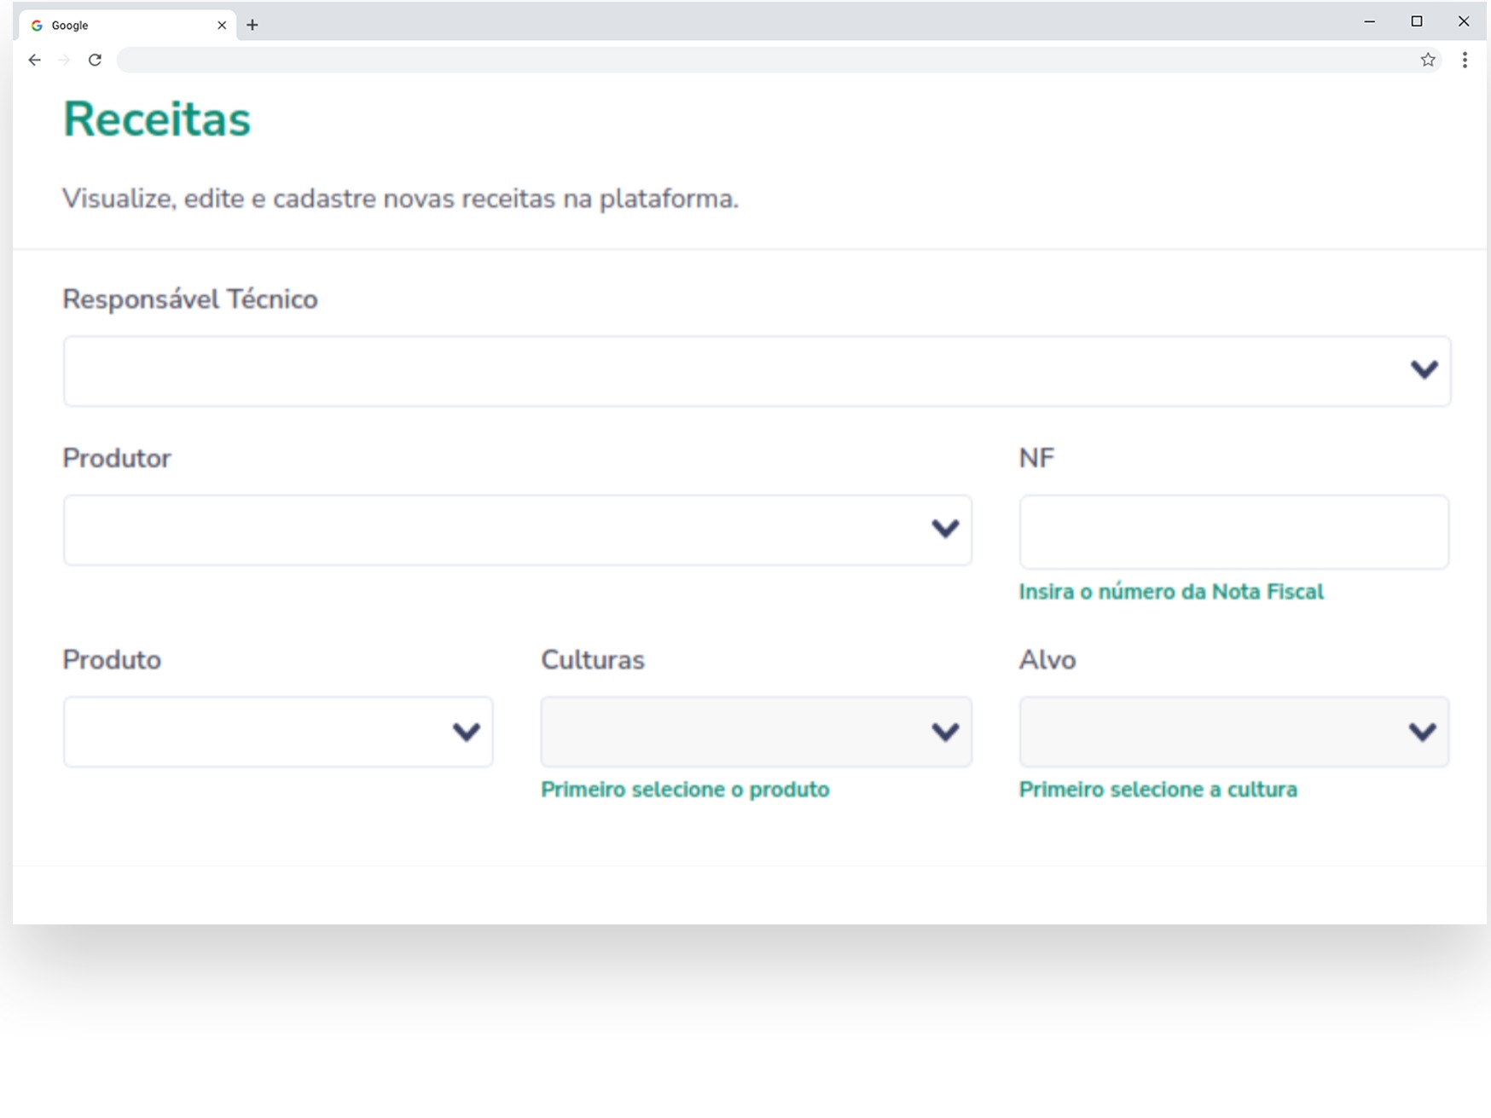Open a new tab with the plus icon
1491x1118 pixels.
[x=252, y=25]
